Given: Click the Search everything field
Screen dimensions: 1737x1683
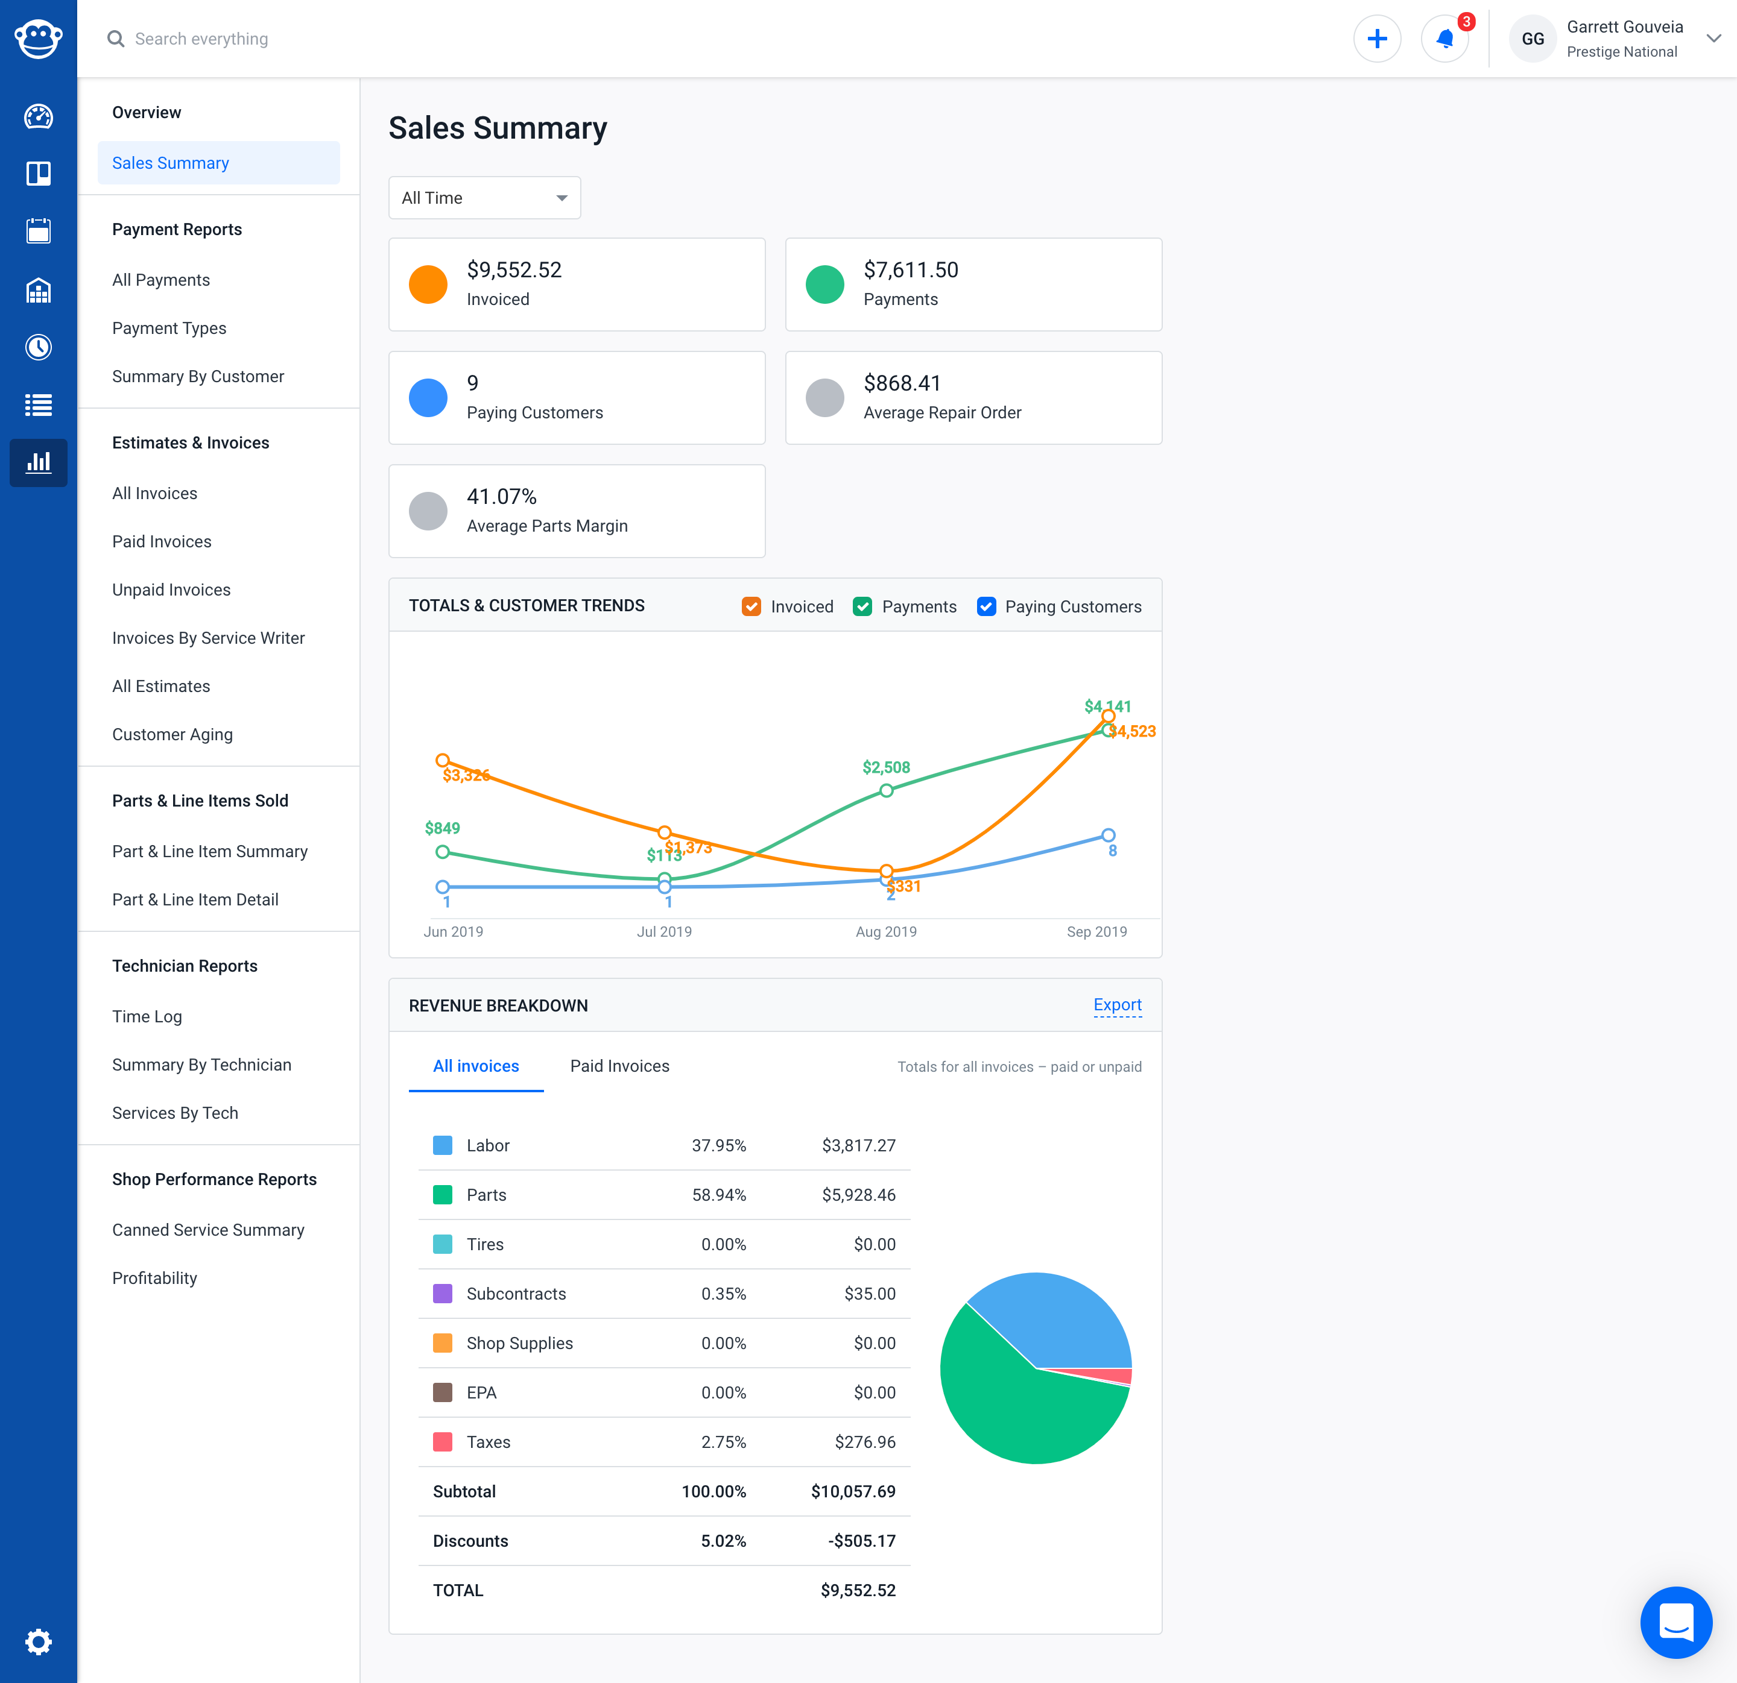Looking at the screenshot, I should (x=201, y=39).
